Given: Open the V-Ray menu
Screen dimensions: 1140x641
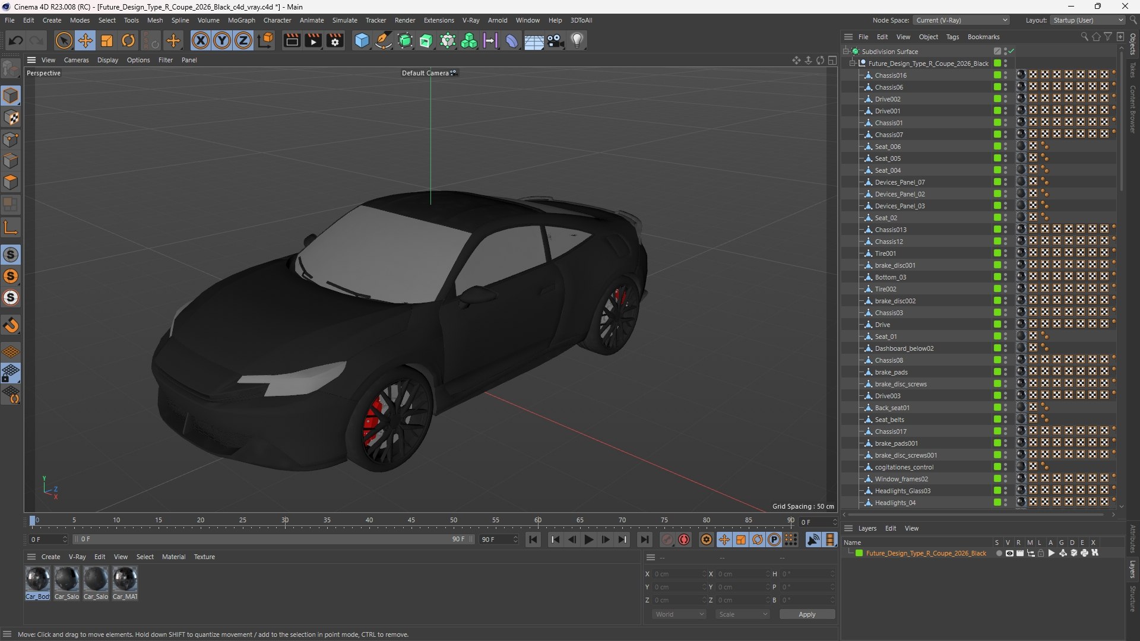Looking at the screenshot, I should [x=471, y=20].
